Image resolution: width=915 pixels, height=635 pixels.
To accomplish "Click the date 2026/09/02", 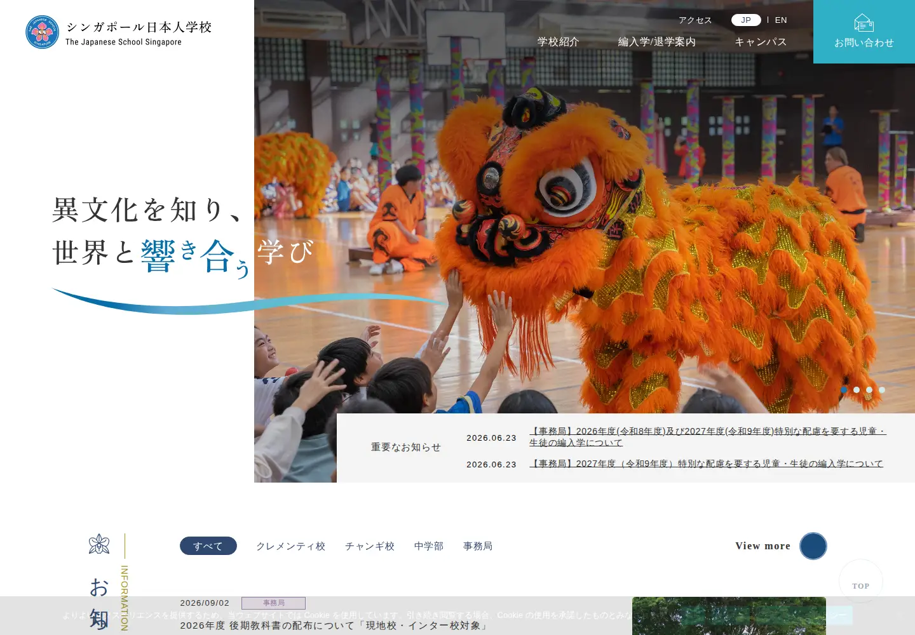I will click(x=205, y=603).
